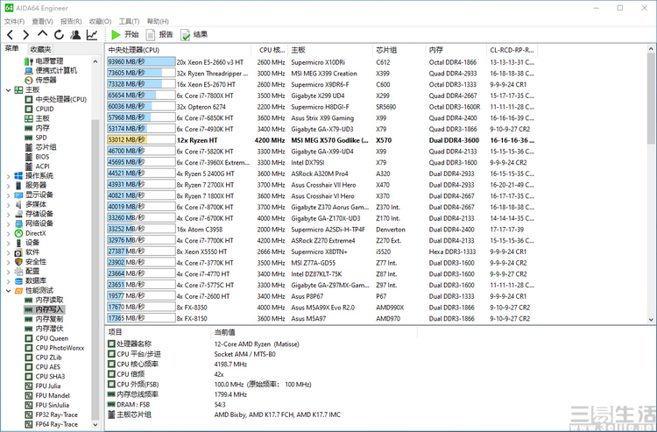The width and height of the screenshot is (657, 432).
Task: Expand the 多媒体 tree node
Action: [9, 204]
